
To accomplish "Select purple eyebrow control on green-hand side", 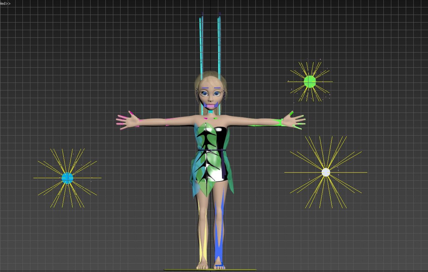I will pyautogui.click(x=217, y=88).
